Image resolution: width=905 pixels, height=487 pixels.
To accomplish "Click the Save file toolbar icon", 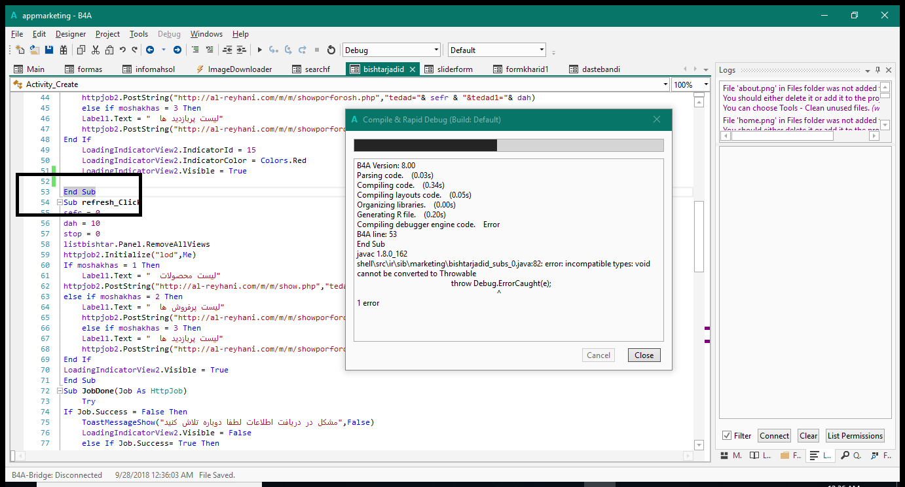I will tap(49, 50).
